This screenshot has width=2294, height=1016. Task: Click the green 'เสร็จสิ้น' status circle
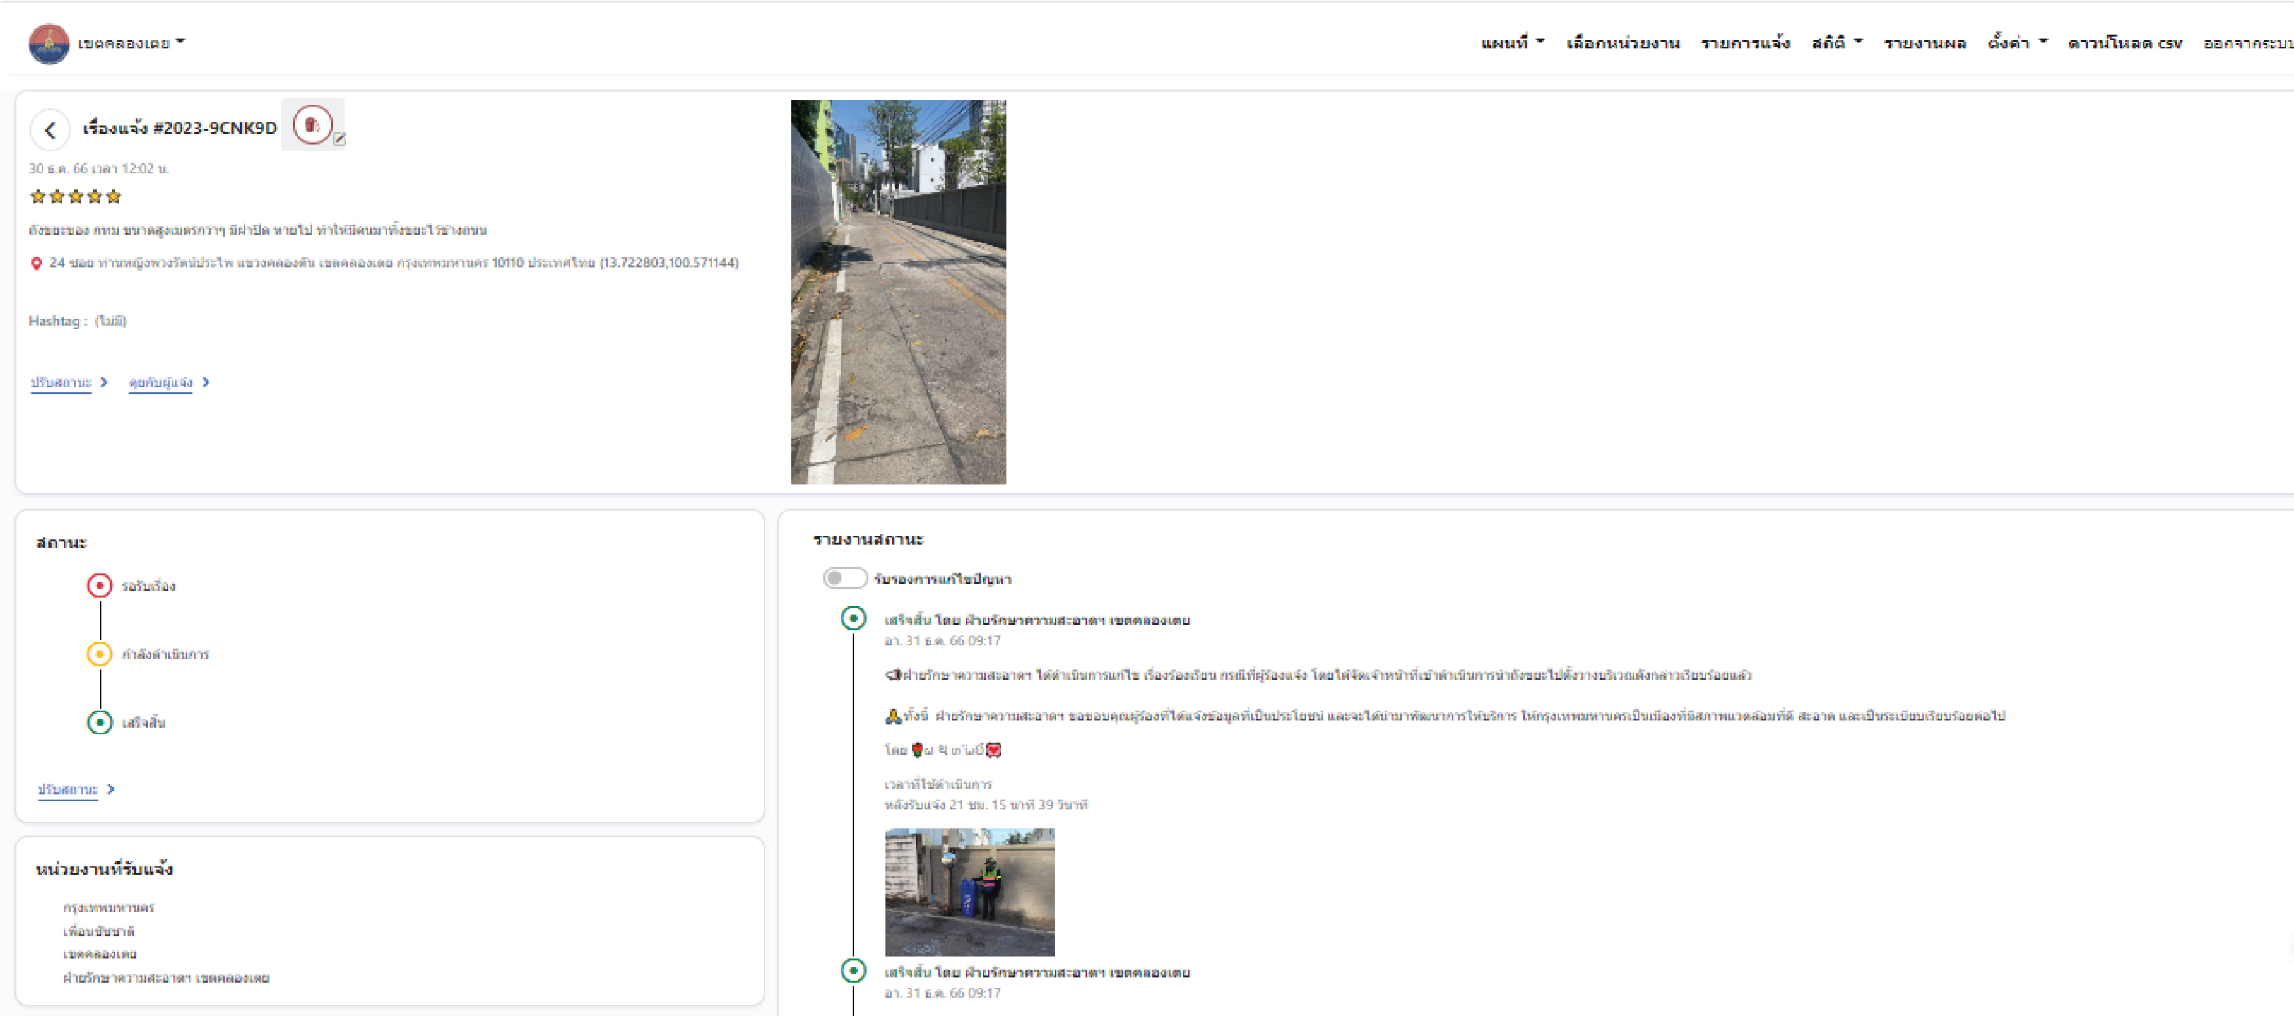(x=99, y=722)
